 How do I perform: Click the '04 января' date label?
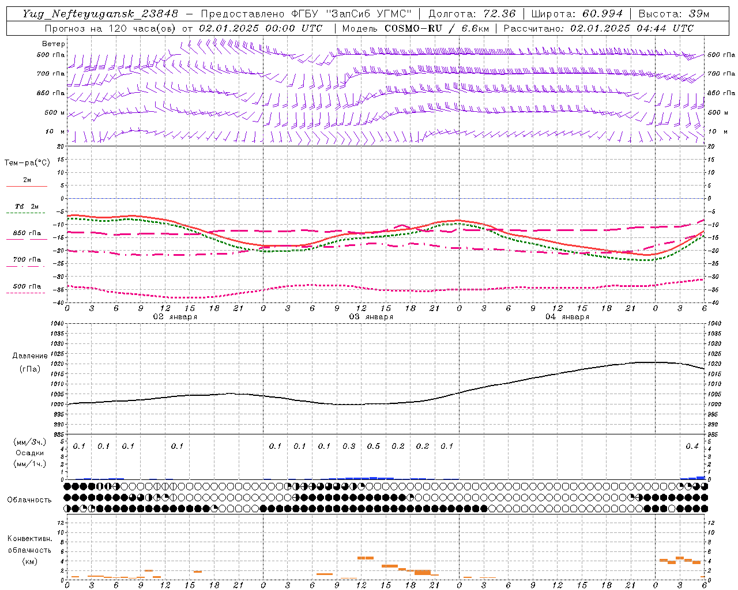click(x=567, y=317)
